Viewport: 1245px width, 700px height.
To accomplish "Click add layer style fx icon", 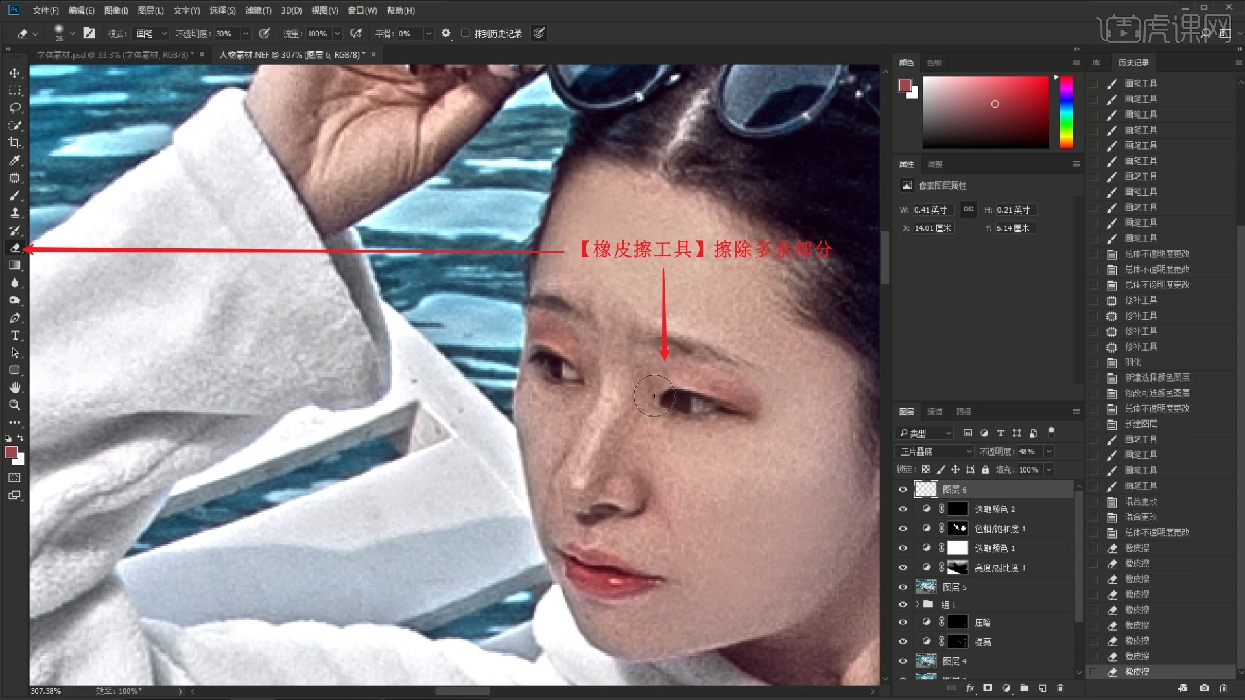I will coord(970,688).
